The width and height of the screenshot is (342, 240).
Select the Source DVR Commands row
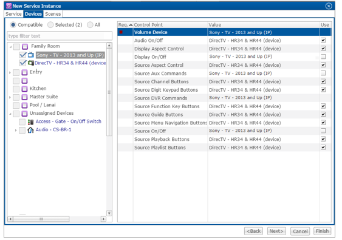click(x=224, y=98)
